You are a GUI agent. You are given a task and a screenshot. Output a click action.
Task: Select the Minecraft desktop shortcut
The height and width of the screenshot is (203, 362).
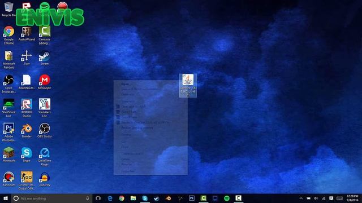[8, 155]
